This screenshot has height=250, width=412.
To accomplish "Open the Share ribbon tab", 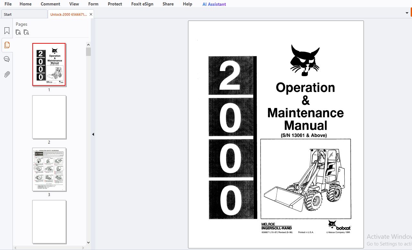I will (x=168, y=4).
